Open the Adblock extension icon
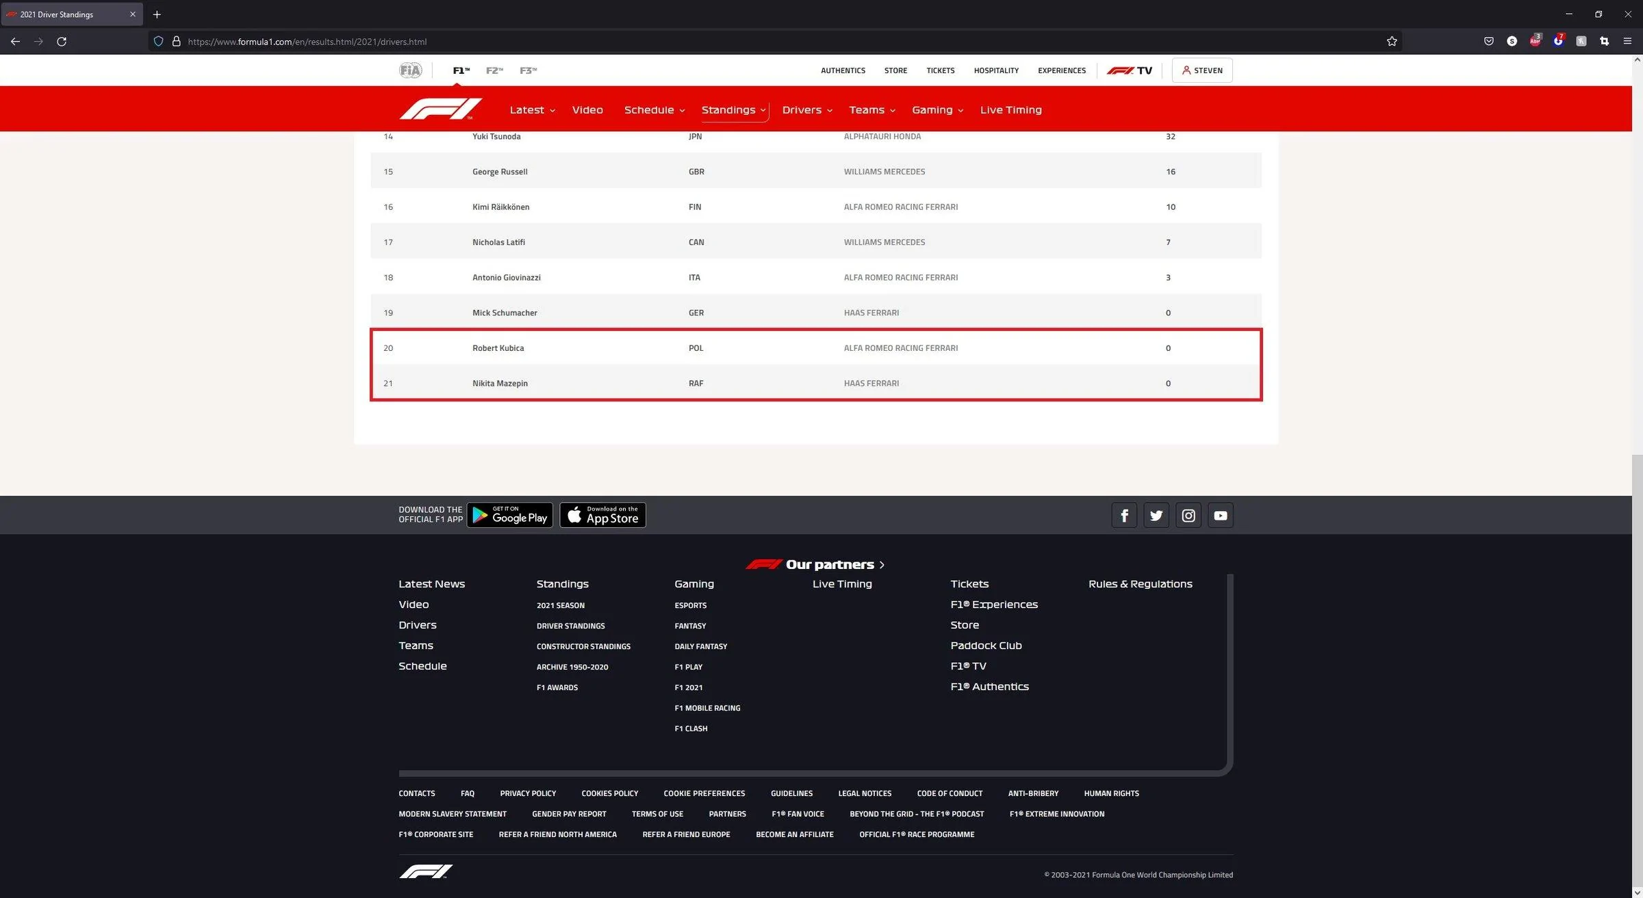This screenshot has width=1643, height=898. click(1535, 41)
